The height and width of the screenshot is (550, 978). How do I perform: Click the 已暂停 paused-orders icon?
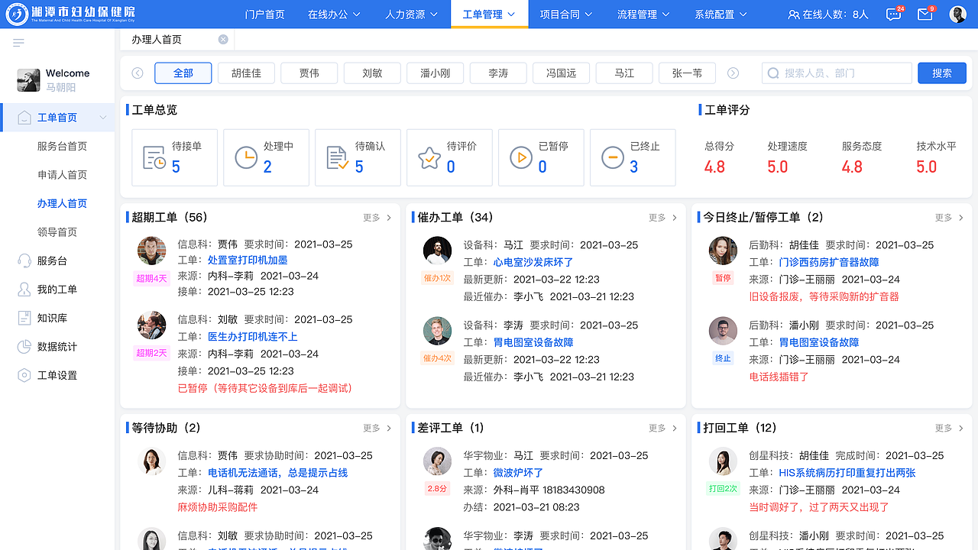[x=521, y=157]
